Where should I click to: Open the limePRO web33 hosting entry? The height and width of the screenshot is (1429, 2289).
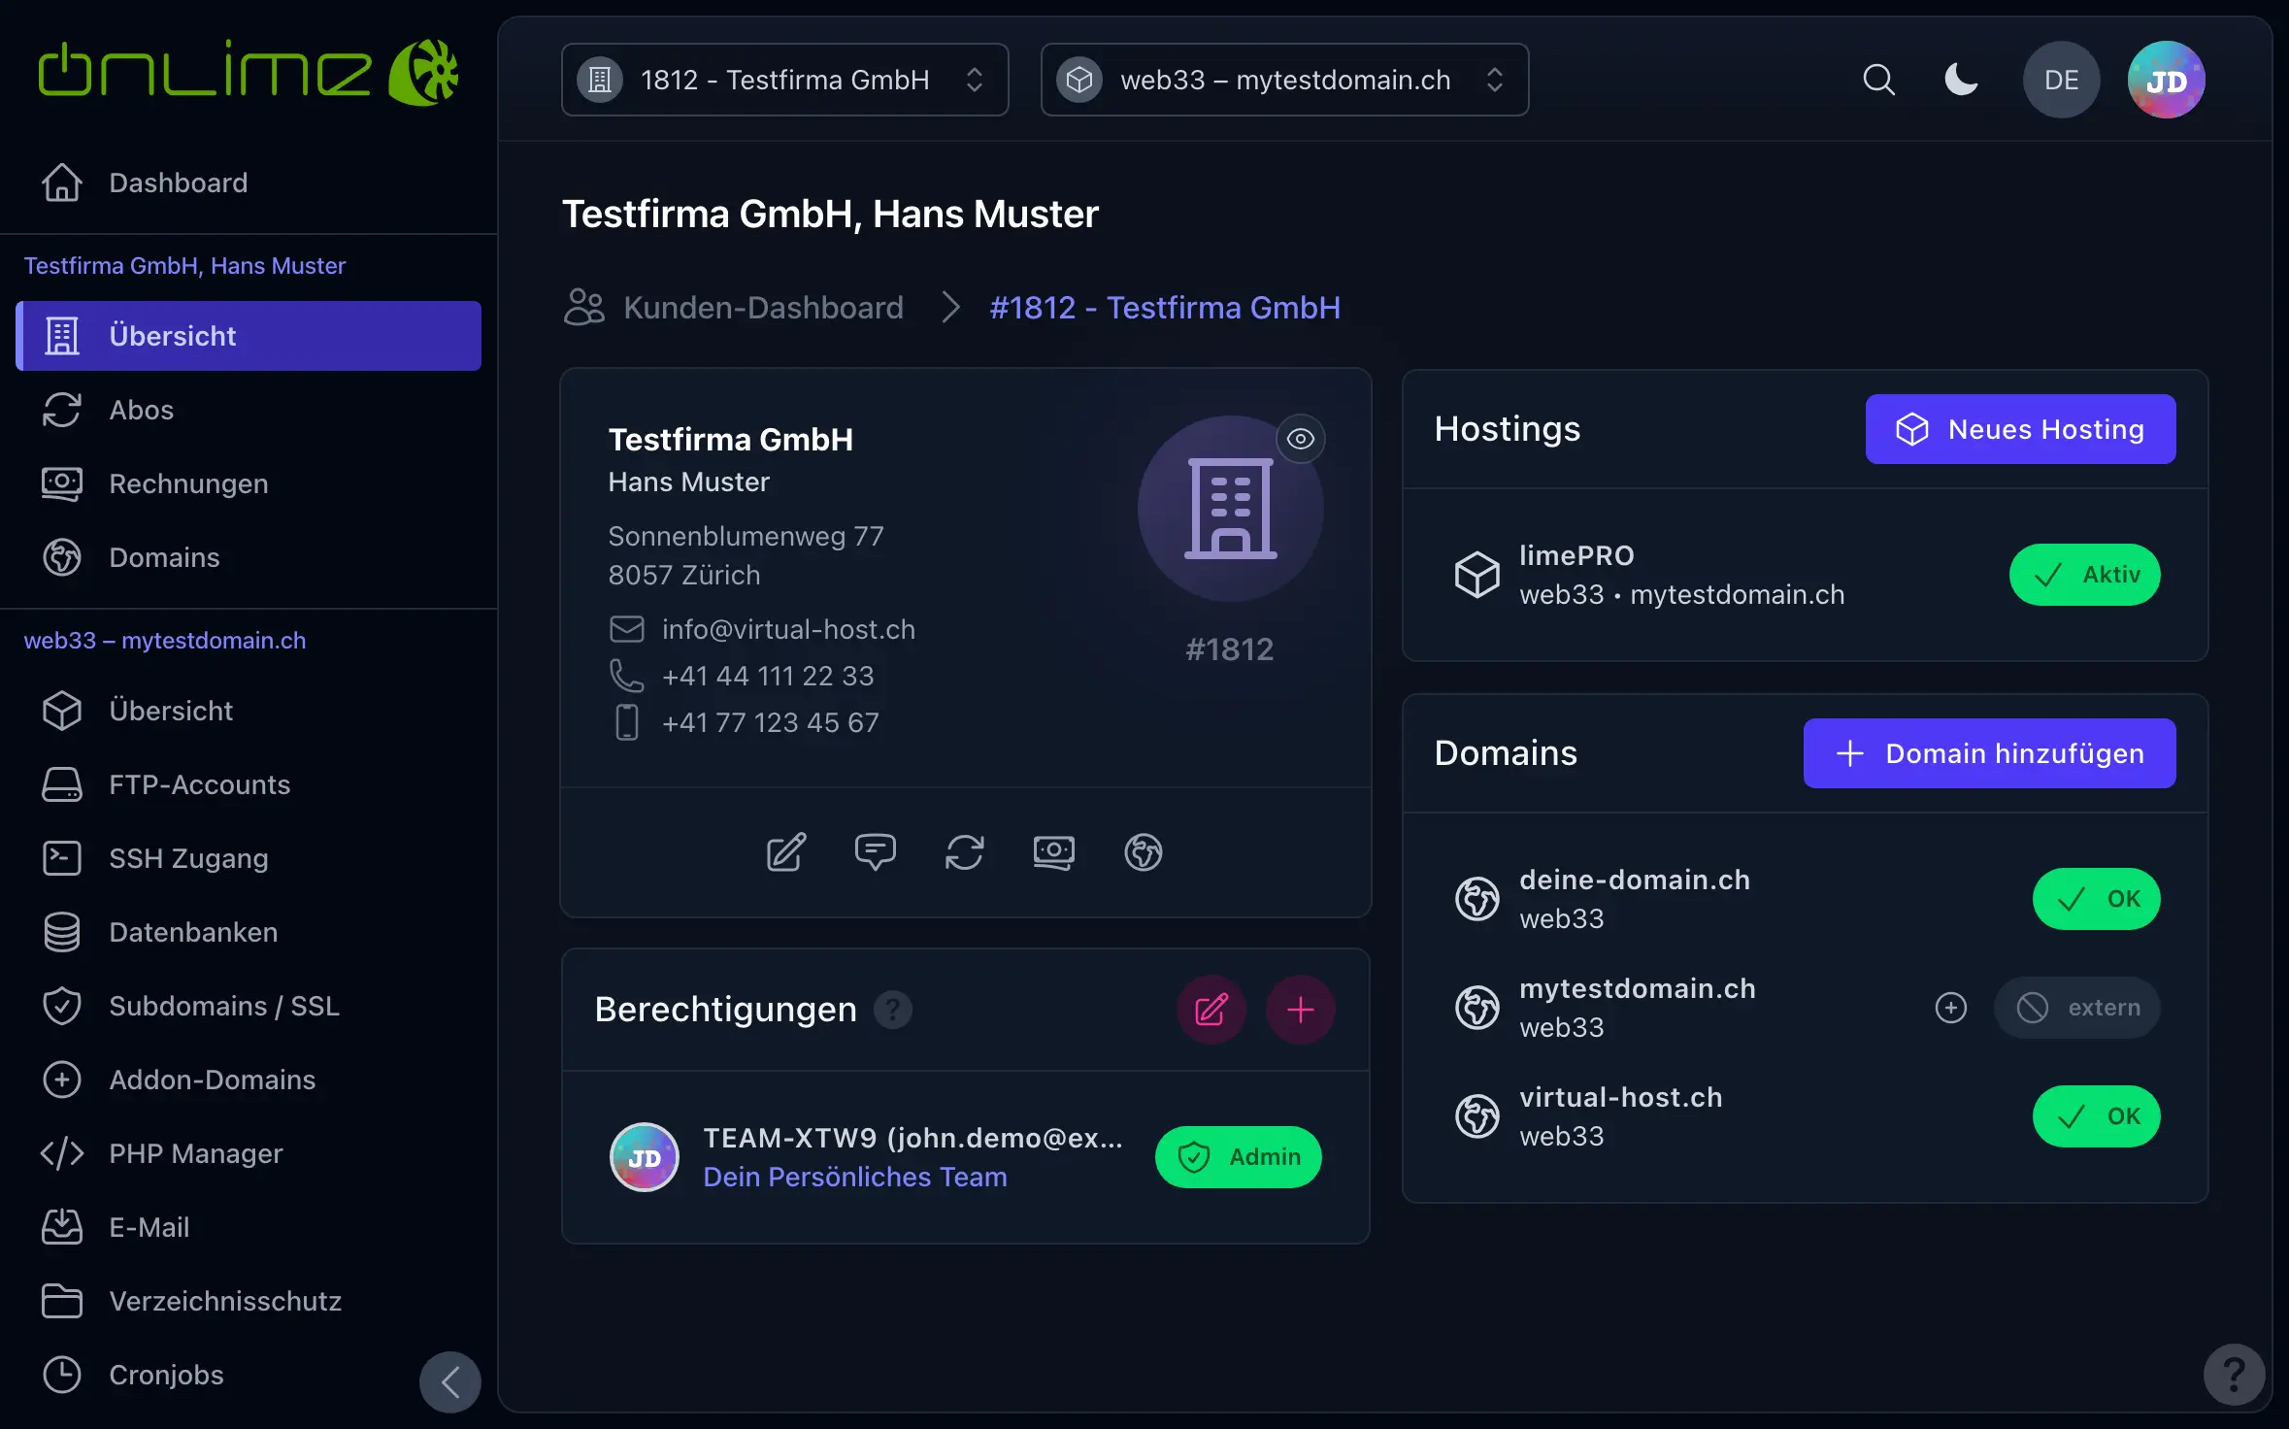pyautogui.click(x=1806, y=575)
